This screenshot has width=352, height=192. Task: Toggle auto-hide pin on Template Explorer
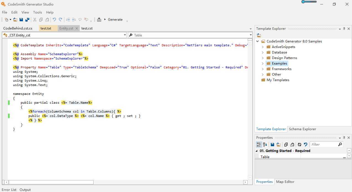344,29
